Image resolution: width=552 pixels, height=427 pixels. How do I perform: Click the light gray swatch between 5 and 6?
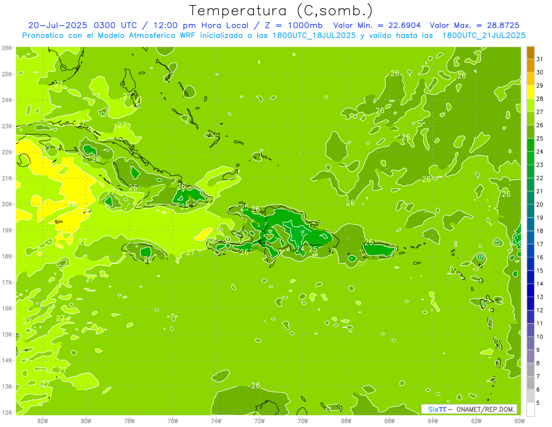click(530, 396)
